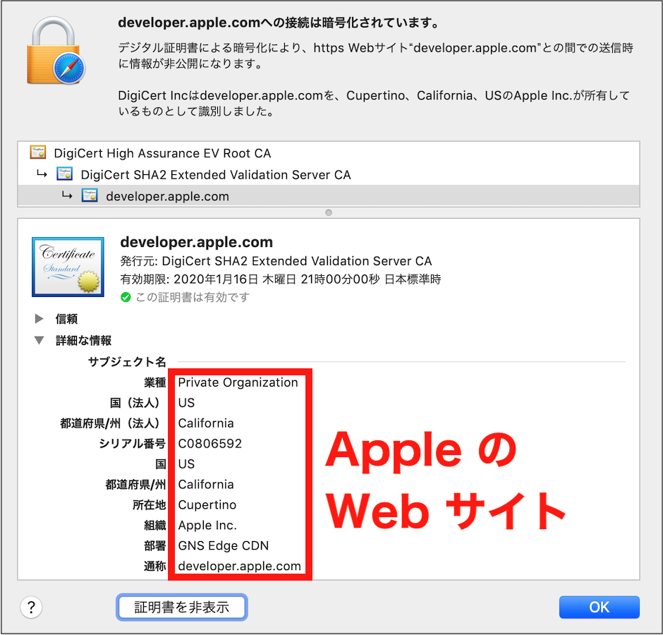Click the large Certificate Standard image
Image resolution: width=663 pixels, height=635 pixels.
tap(68, 267)
